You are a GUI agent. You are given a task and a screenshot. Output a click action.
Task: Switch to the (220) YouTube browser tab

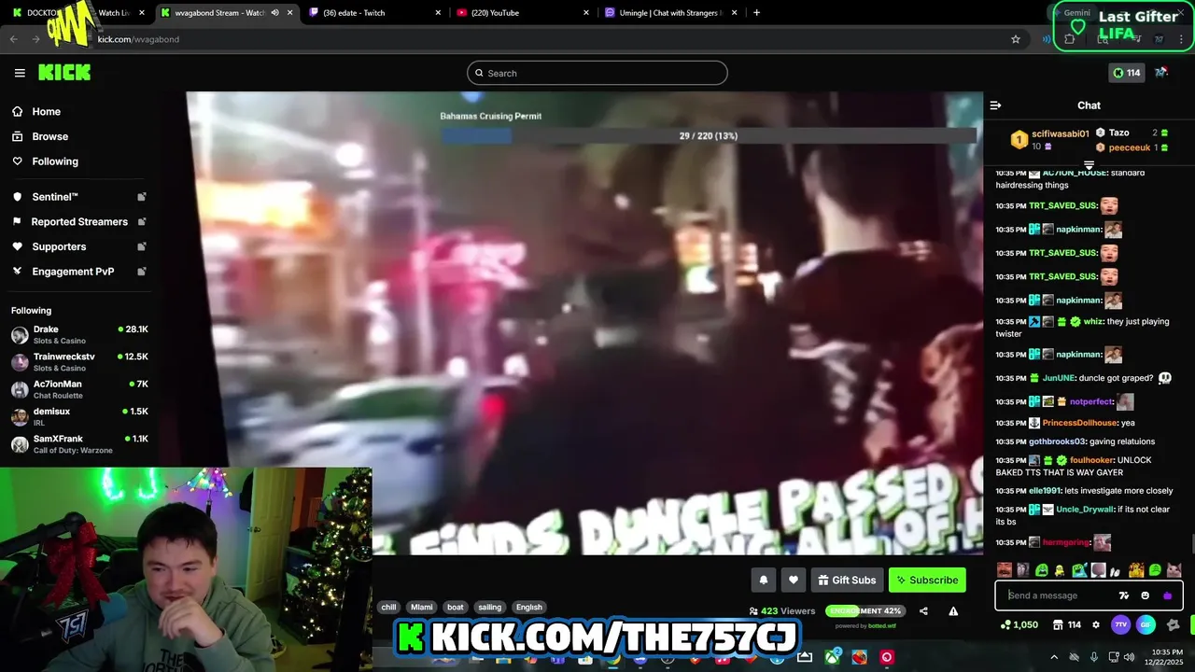523,13
